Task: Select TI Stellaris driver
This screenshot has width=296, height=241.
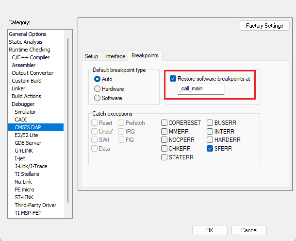Action: [36, 174]
